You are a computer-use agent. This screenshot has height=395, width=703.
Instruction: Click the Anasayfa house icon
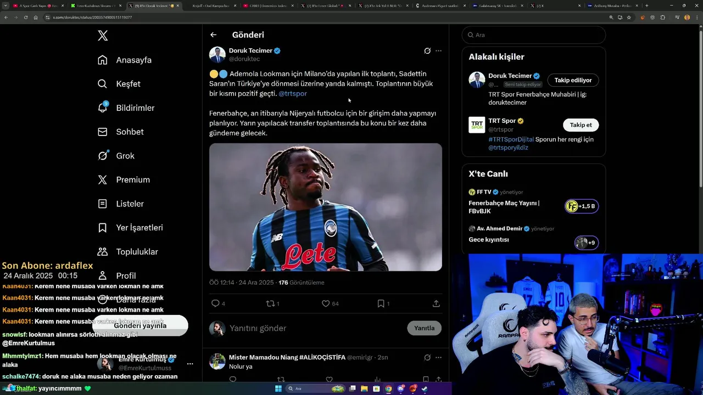point(103,60)
